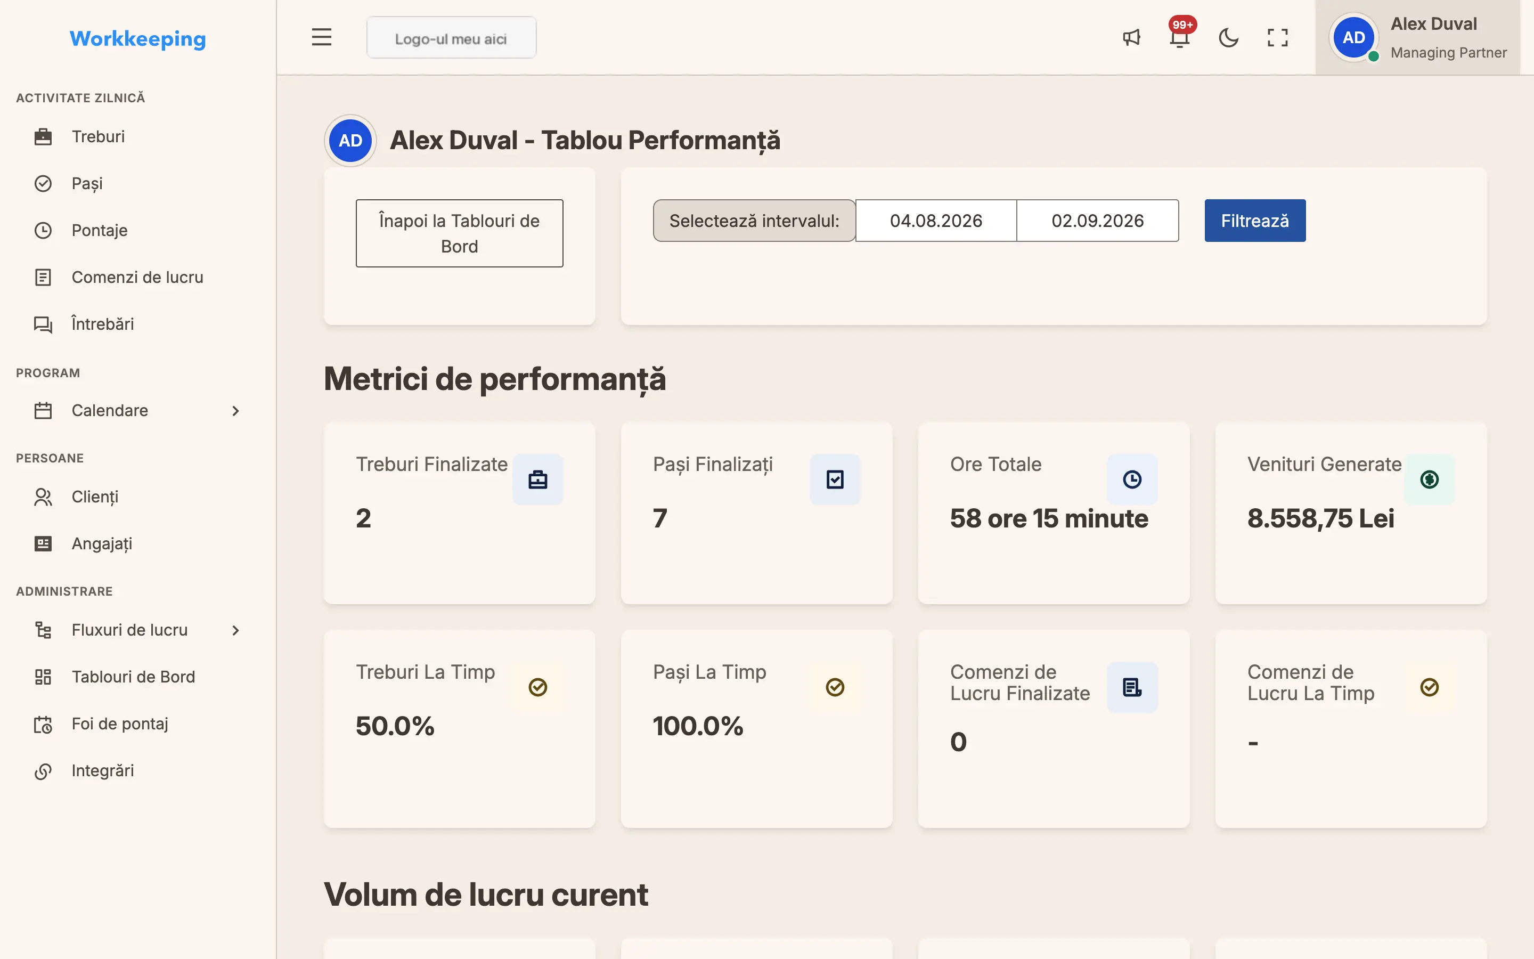The width and height of the screenshot is (1534, 959).
Task: Click the Pași La Timp check icon
Action: pyautogui.click(x=835, y=687)
